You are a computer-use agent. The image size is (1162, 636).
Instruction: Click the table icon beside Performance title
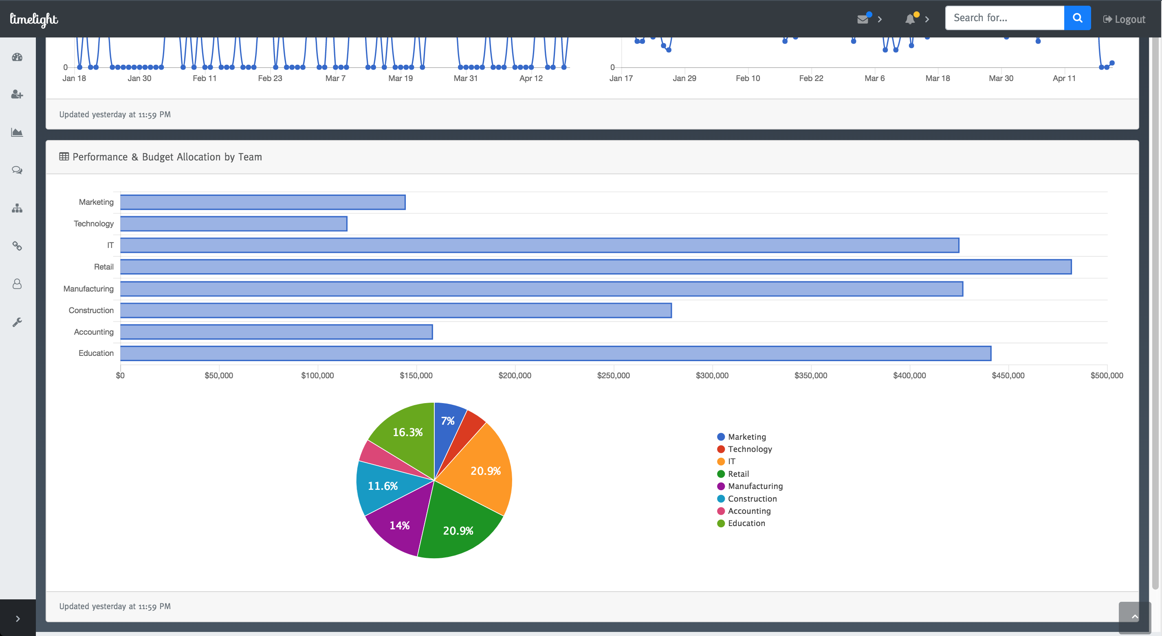coord(64,156)
